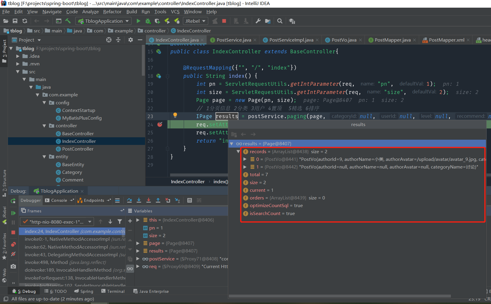Expand record 0 PostVo@8441 in popup
Image resolution: width=491 pixels, height=304 pixels.
(x=245, y=159)
